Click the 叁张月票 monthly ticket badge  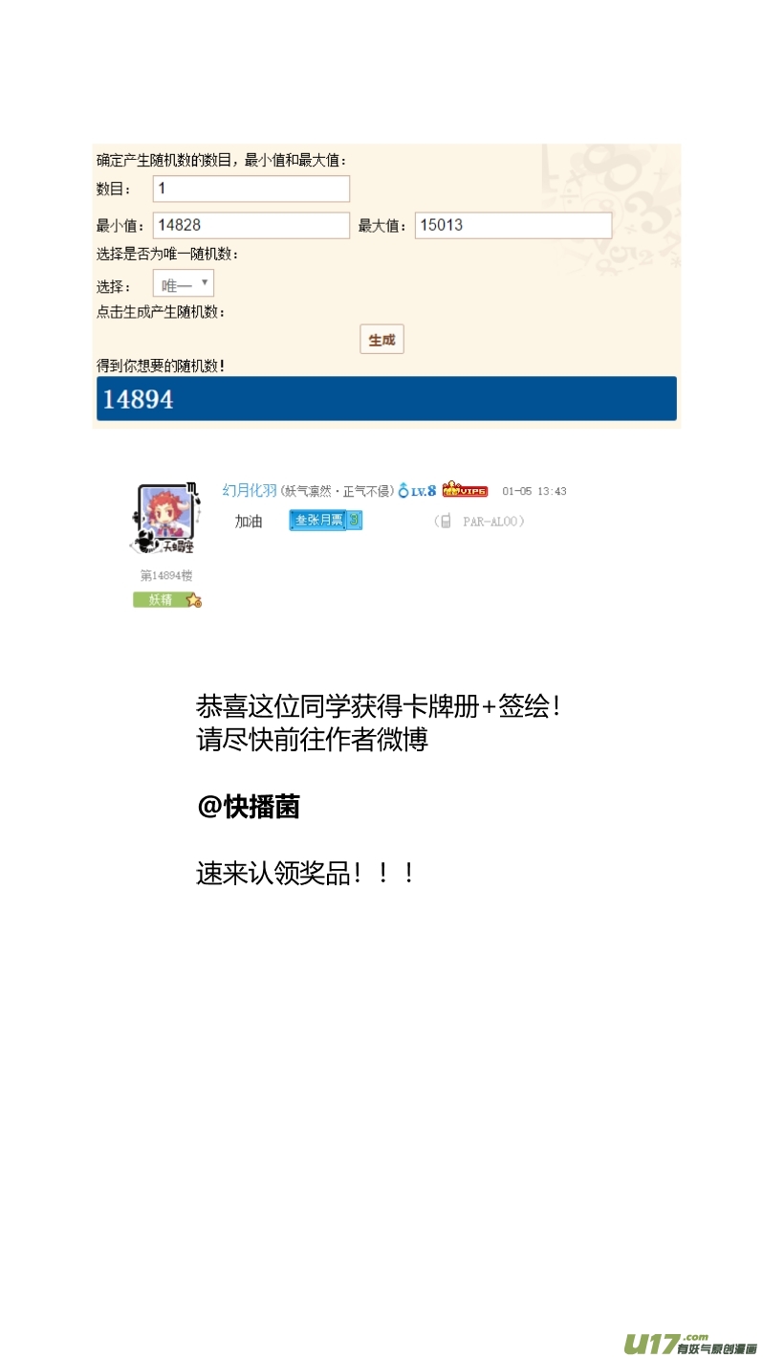coord(326,520)
